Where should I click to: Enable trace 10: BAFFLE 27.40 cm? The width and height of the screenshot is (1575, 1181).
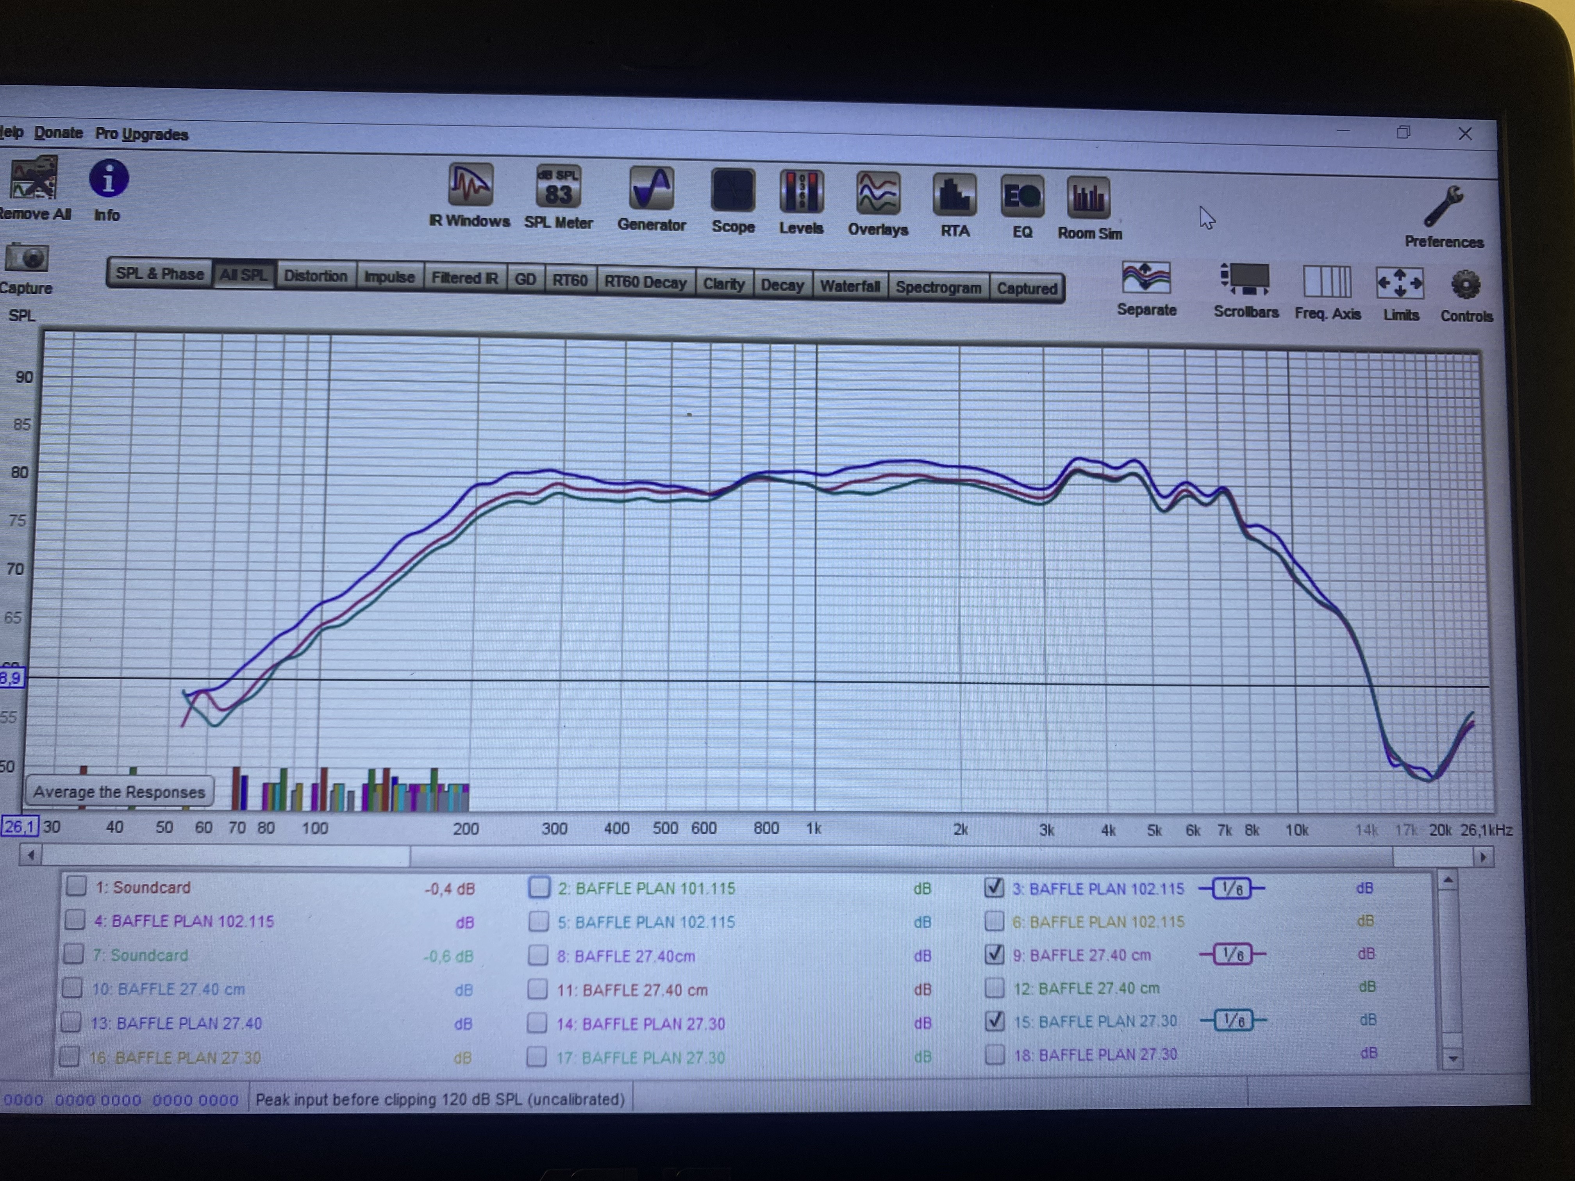tap(72, 988)
